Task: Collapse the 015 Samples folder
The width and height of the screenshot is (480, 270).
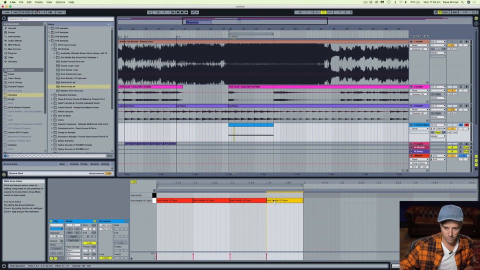Action: point(49,40)
